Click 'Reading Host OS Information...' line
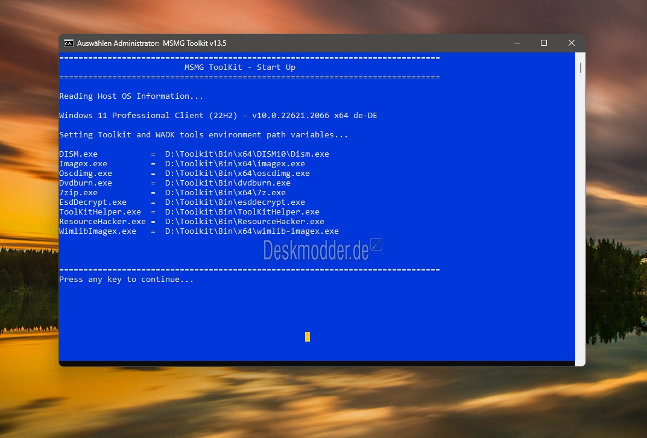 coord(131,96)
